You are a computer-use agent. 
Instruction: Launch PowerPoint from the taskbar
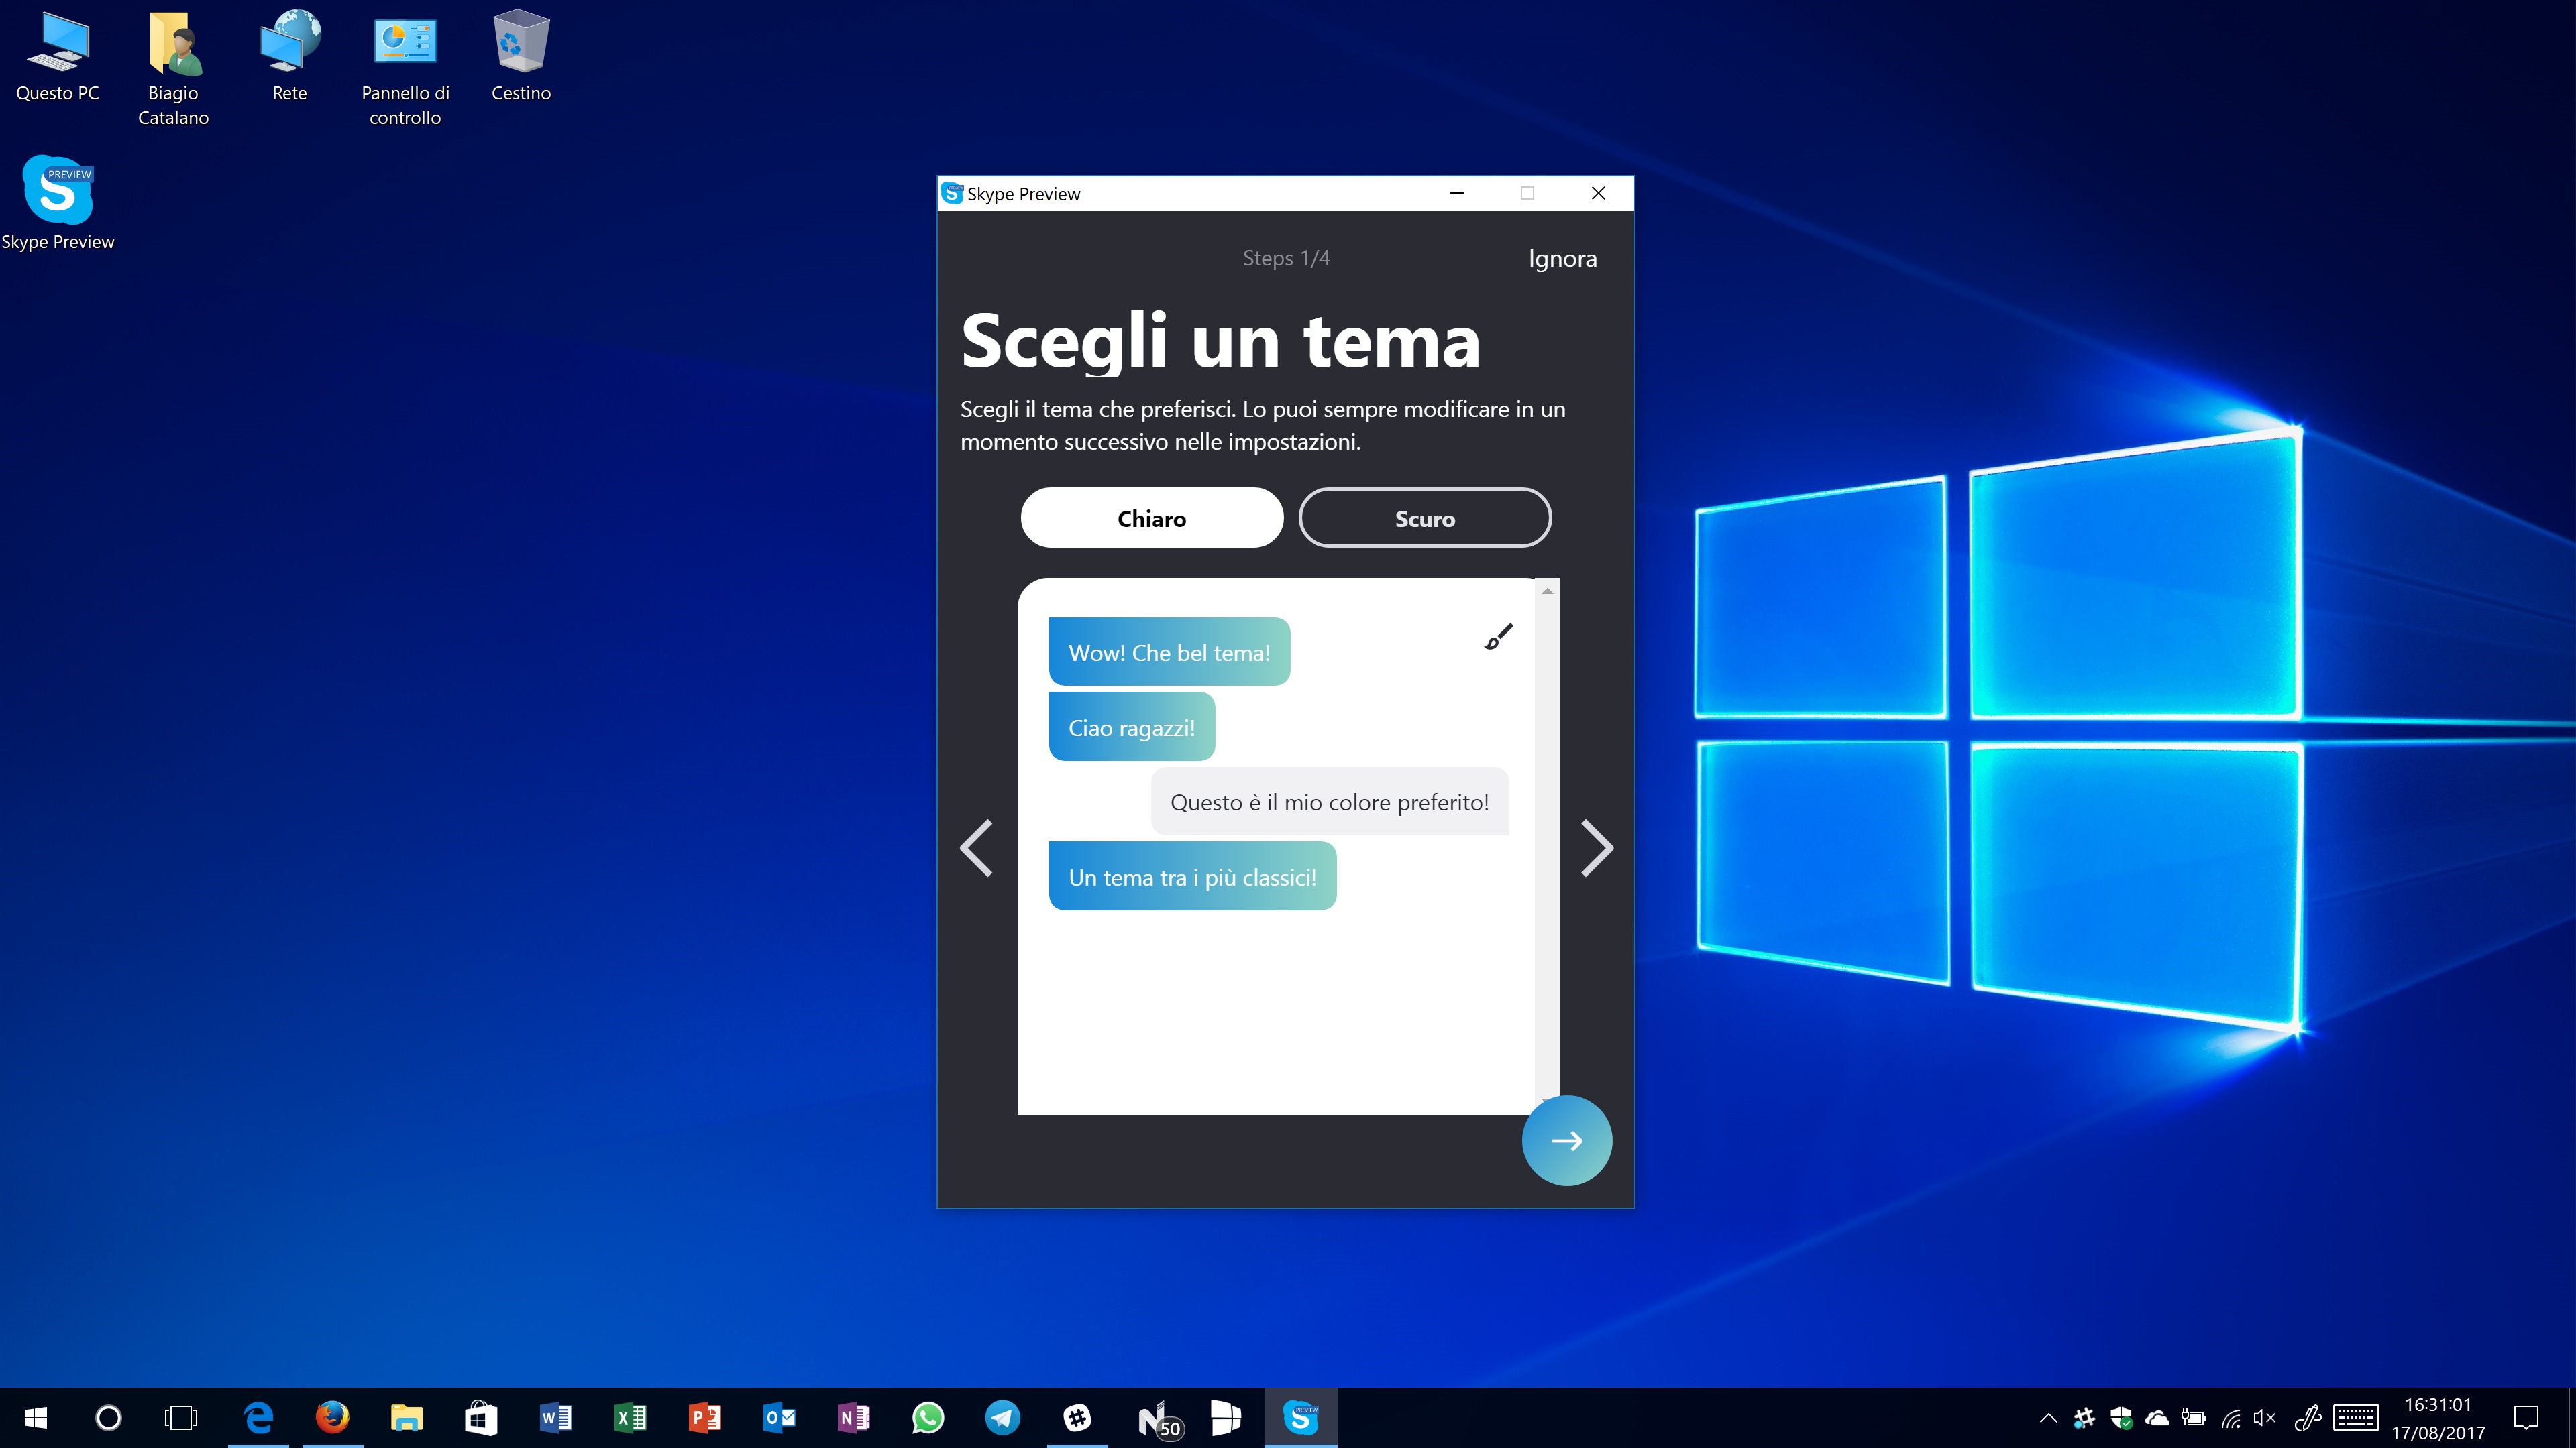(705, 1417)
